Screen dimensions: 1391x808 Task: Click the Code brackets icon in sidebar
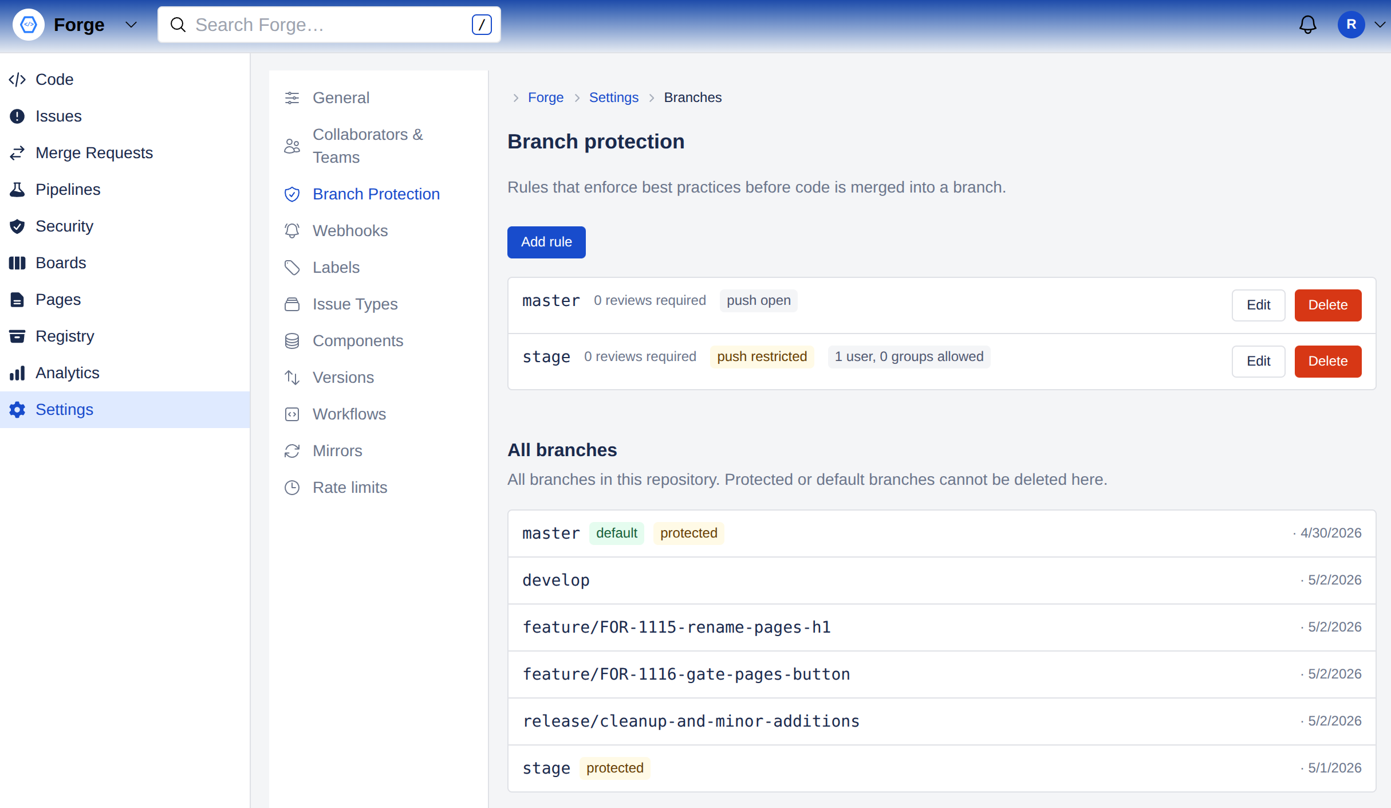click(x=17, y=80)
